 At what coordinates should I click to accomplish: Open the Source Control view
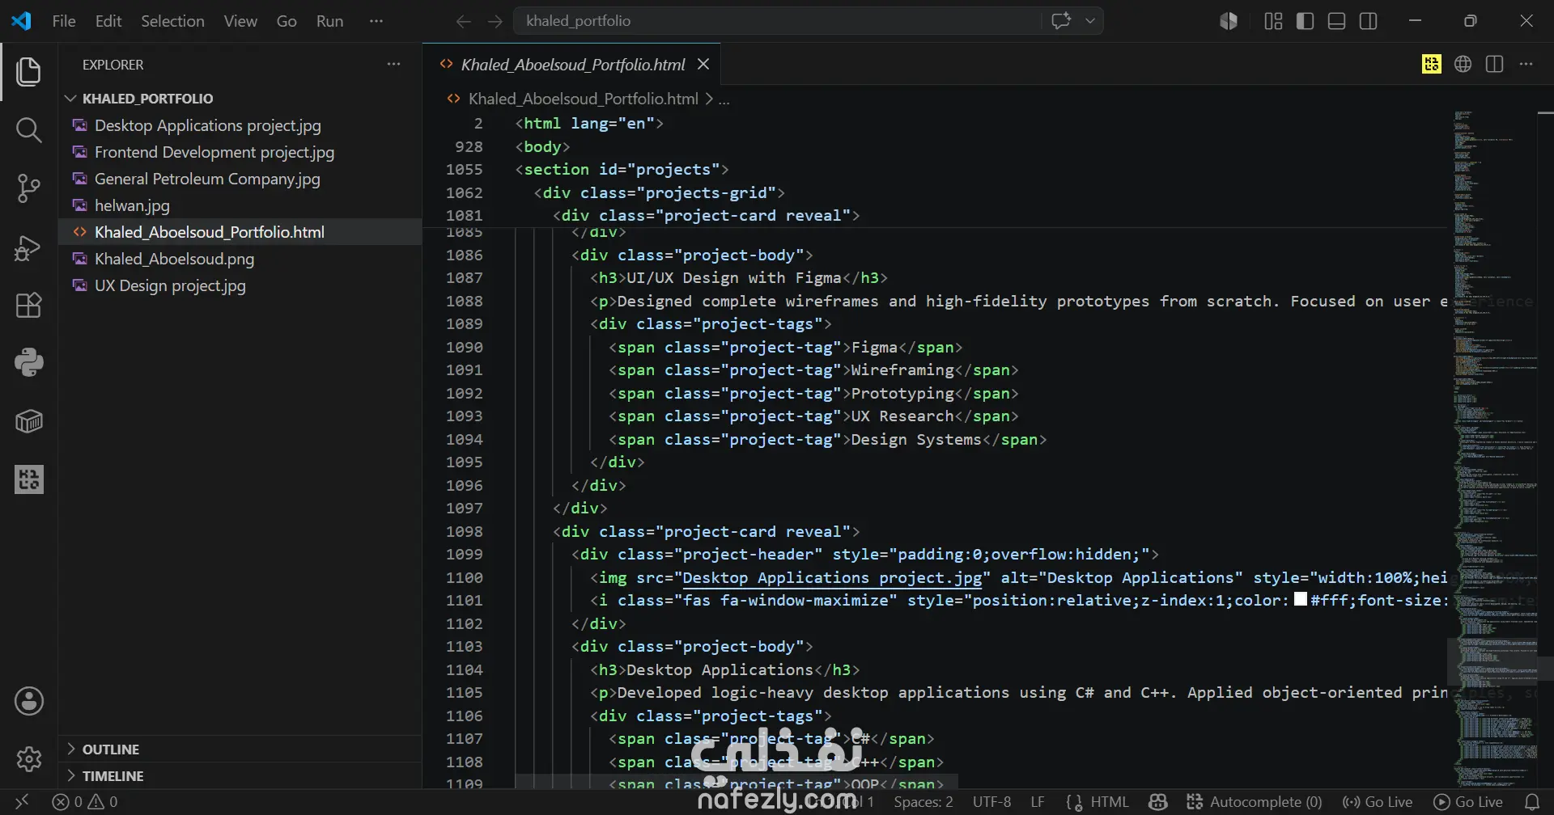point(29,188)
